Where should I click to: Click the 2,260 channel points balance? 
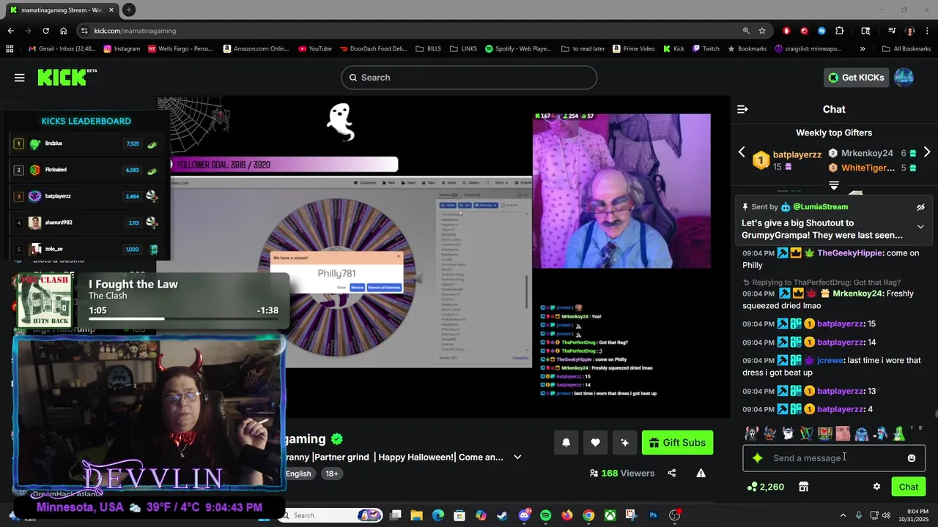click(x=765, y=487)
